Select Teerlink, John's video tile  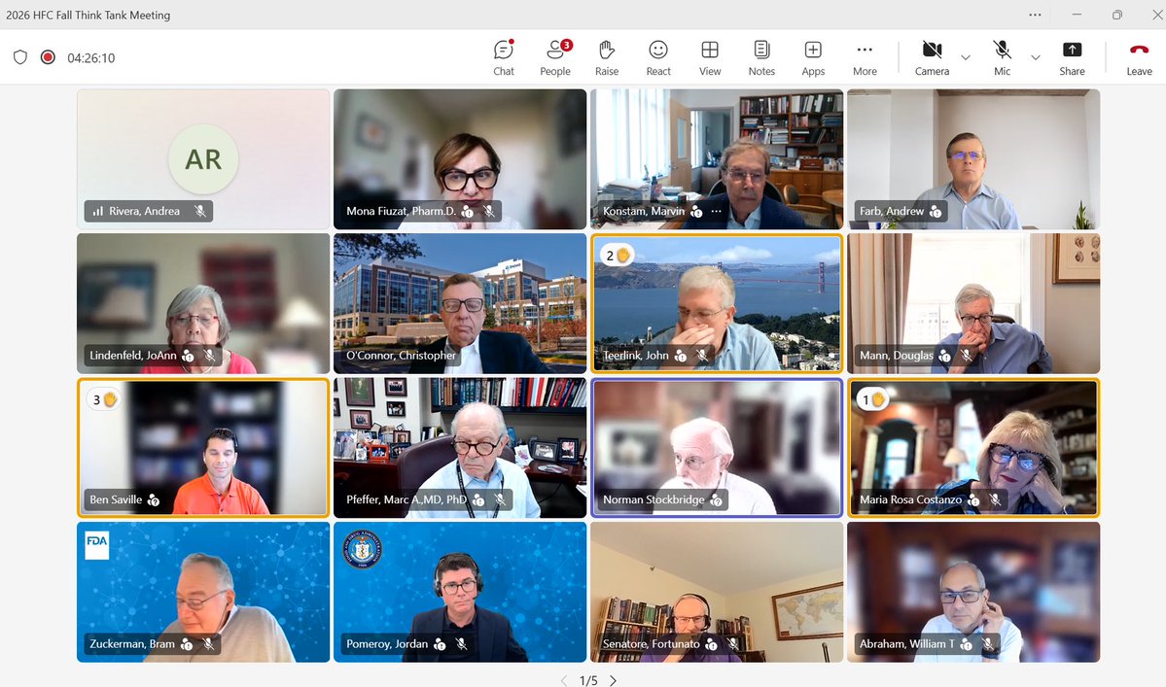click(x=717, y=303)
